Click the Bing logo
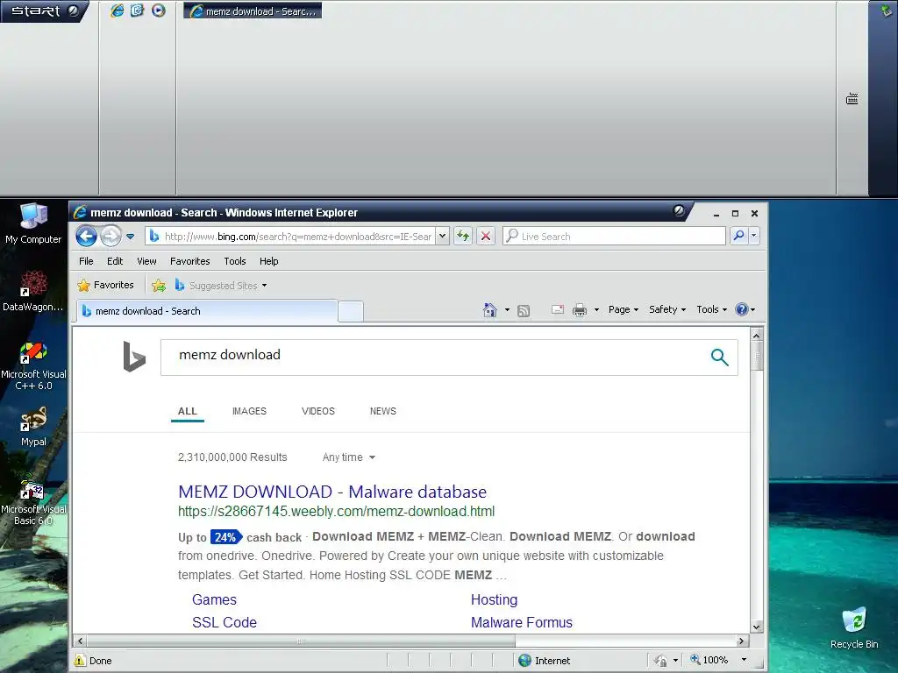 (134, 356)
